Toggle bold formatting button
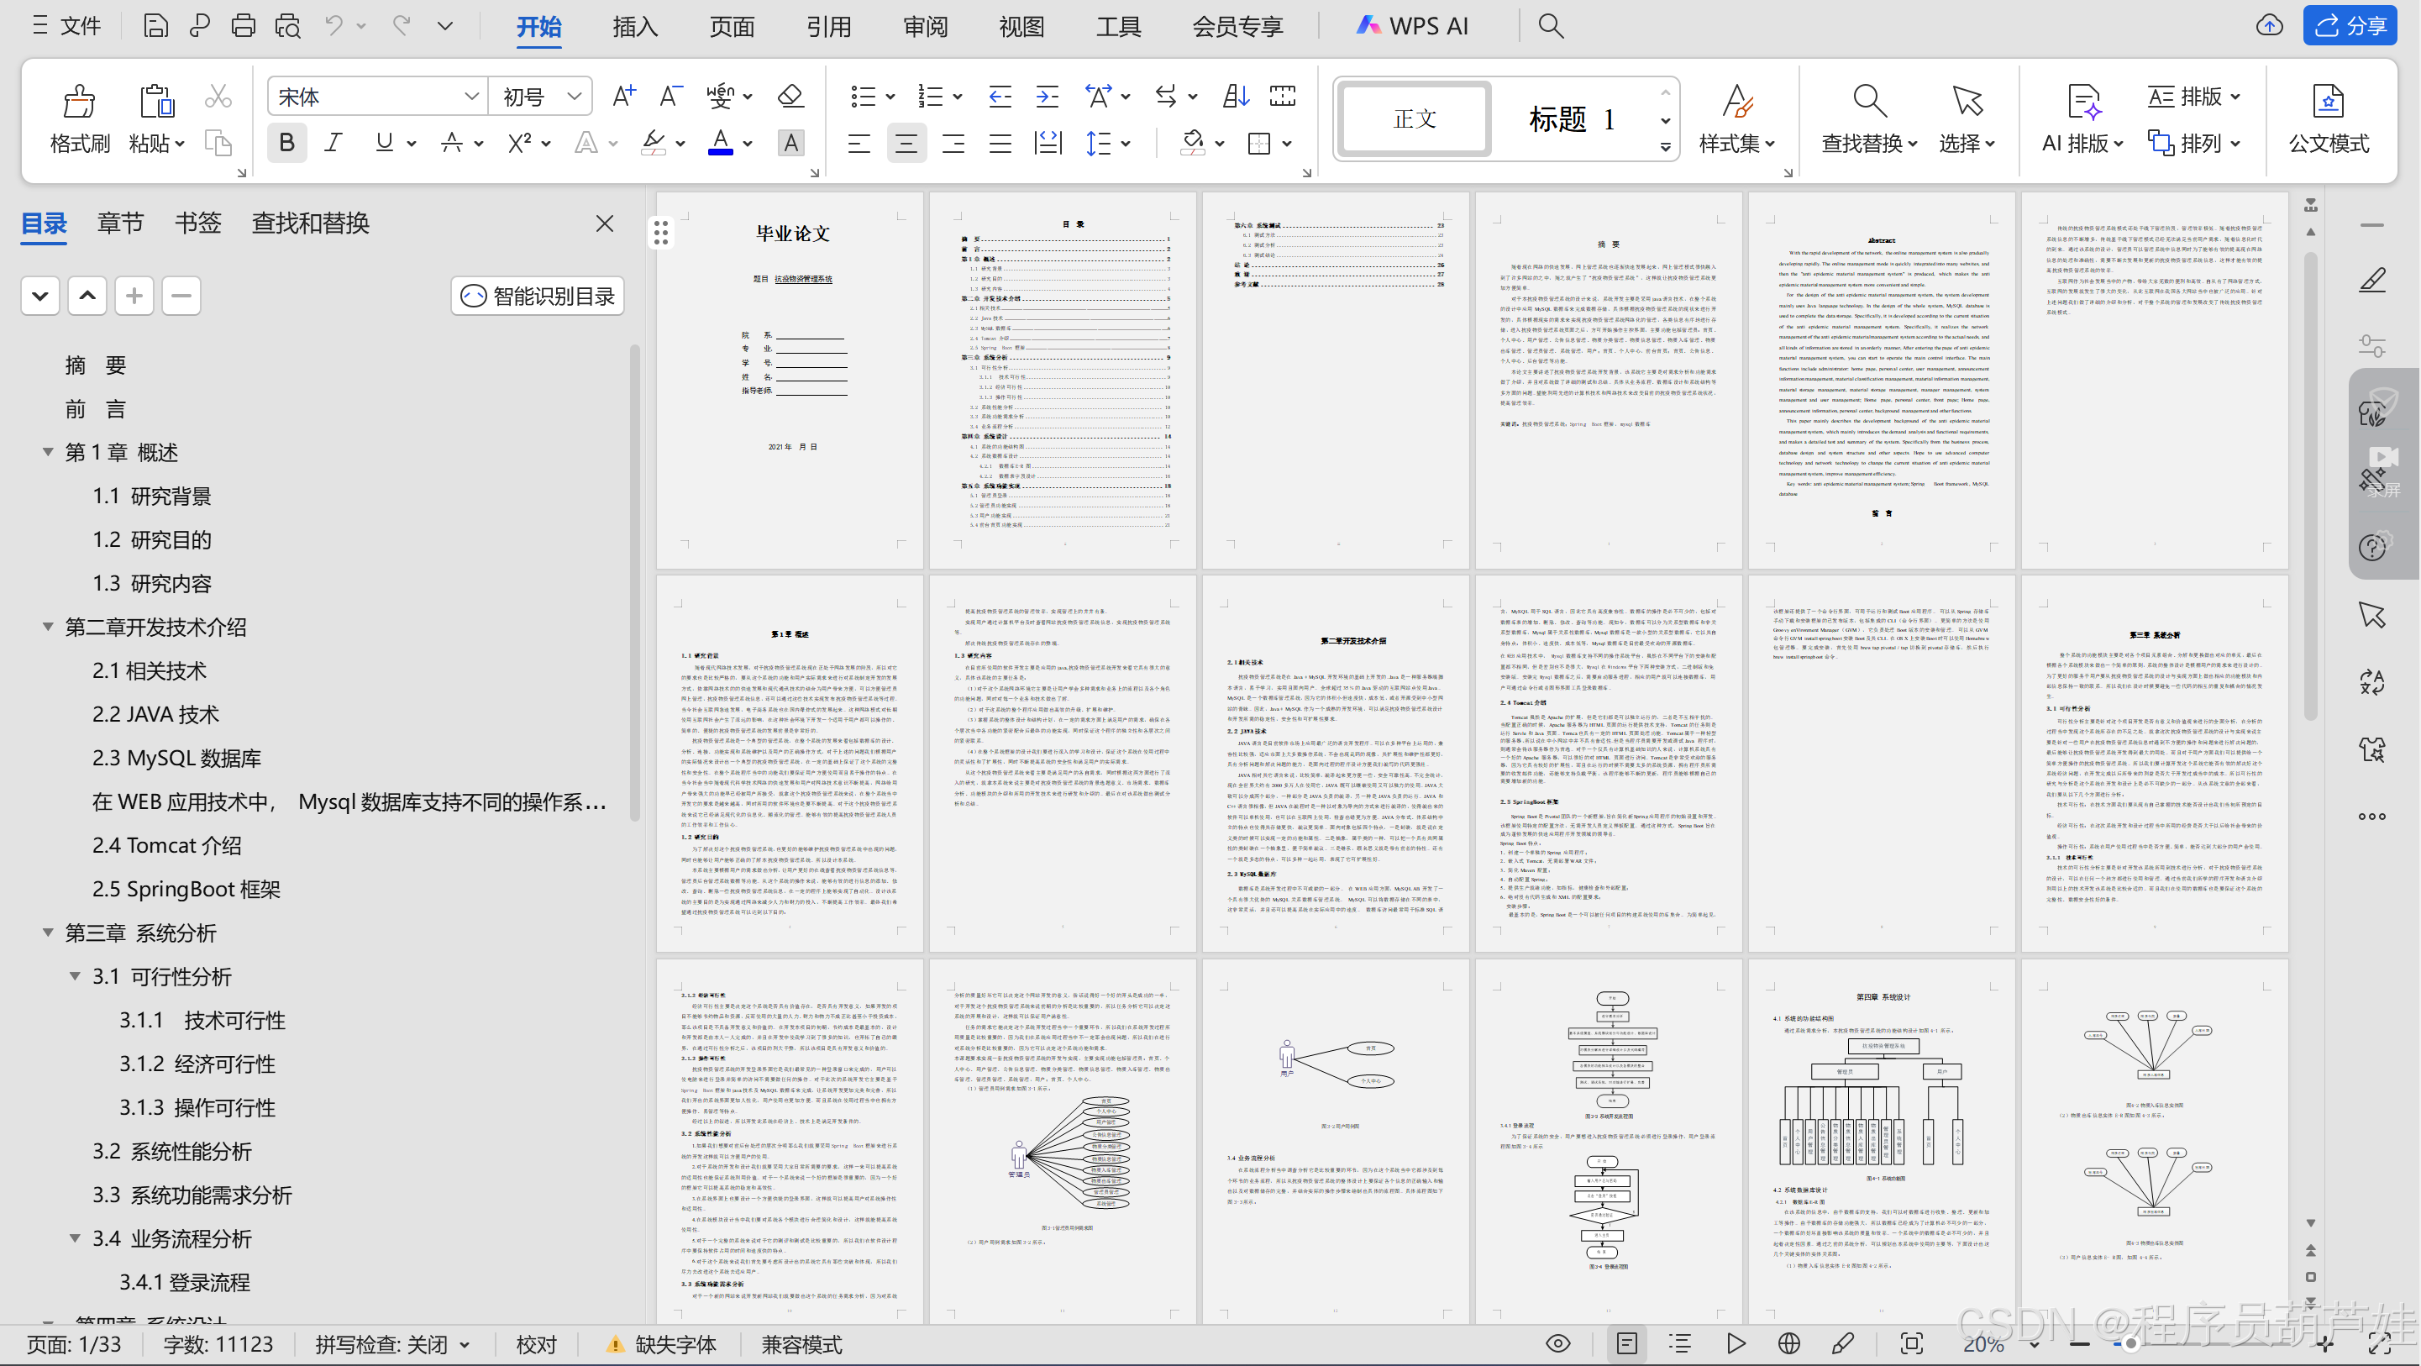2421x1366 pixels. click(286, 143)
